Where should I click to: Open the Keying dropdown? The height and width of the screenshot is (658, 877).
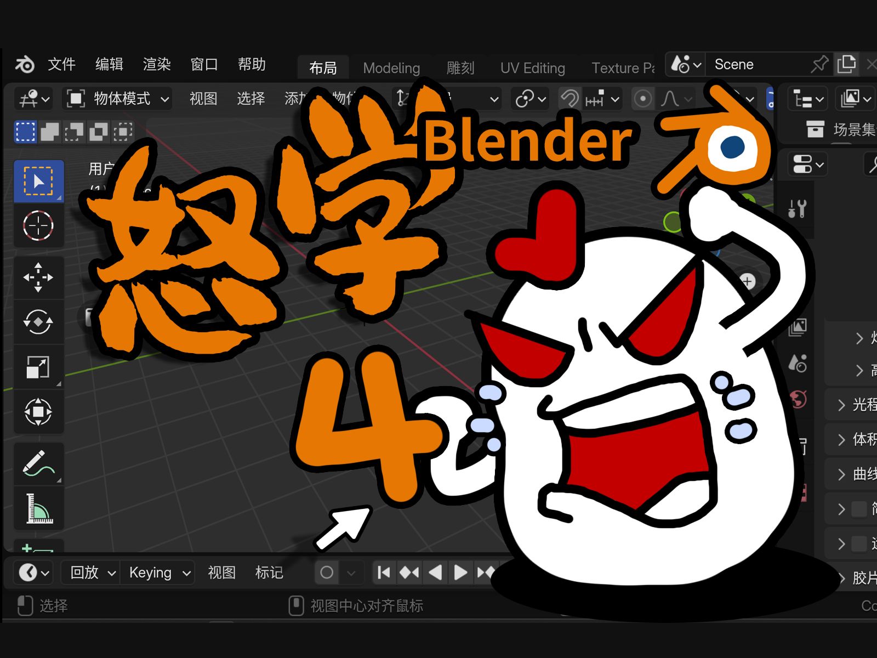(158, 573)
